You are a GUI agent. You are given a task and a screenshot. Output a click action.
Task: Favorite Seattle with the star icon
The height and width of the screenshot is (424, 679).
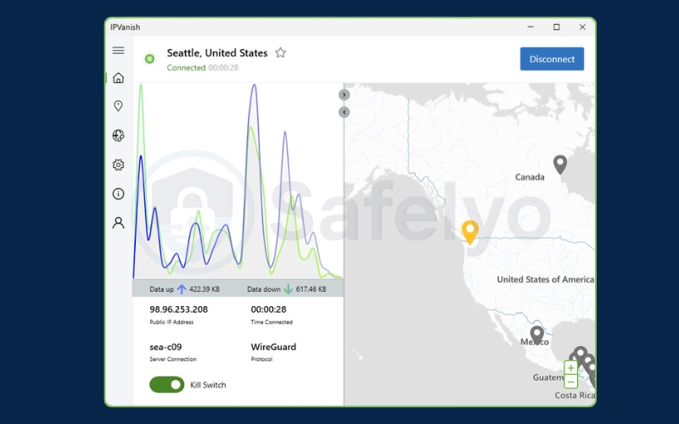pyautogui.click(x=281, y=53)
